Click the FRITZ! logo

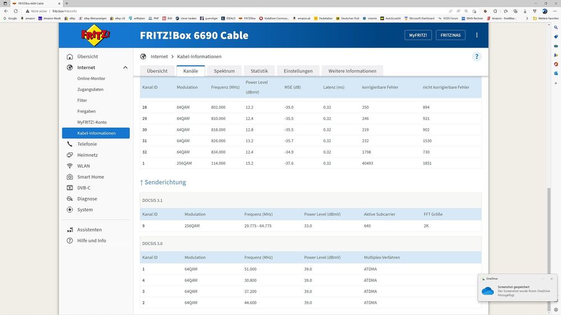[95, 35]
